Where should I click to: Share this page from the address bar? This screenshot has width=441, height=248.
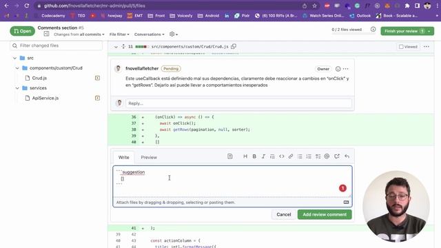(x=305, y=6)
